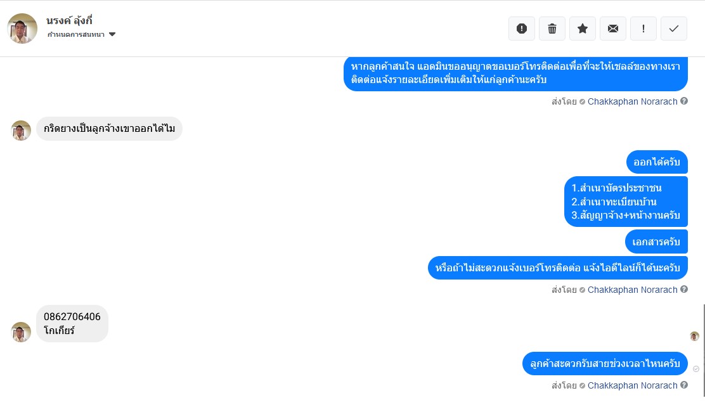Open นรงค์ ลุ้งกี่ profile name in header

(x=70, y=20)
